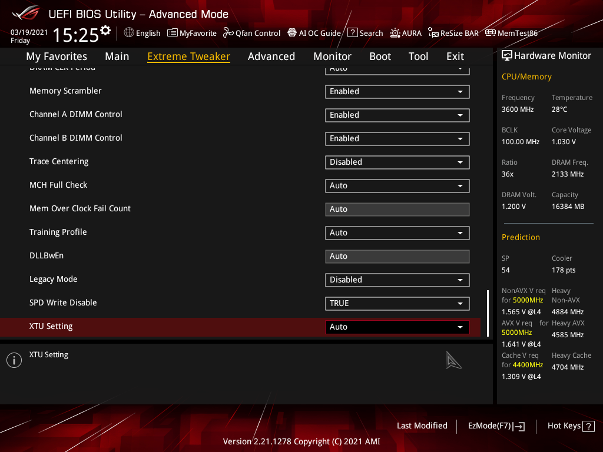
Task: Click Prediction heading
Action: tap(521, 237)
